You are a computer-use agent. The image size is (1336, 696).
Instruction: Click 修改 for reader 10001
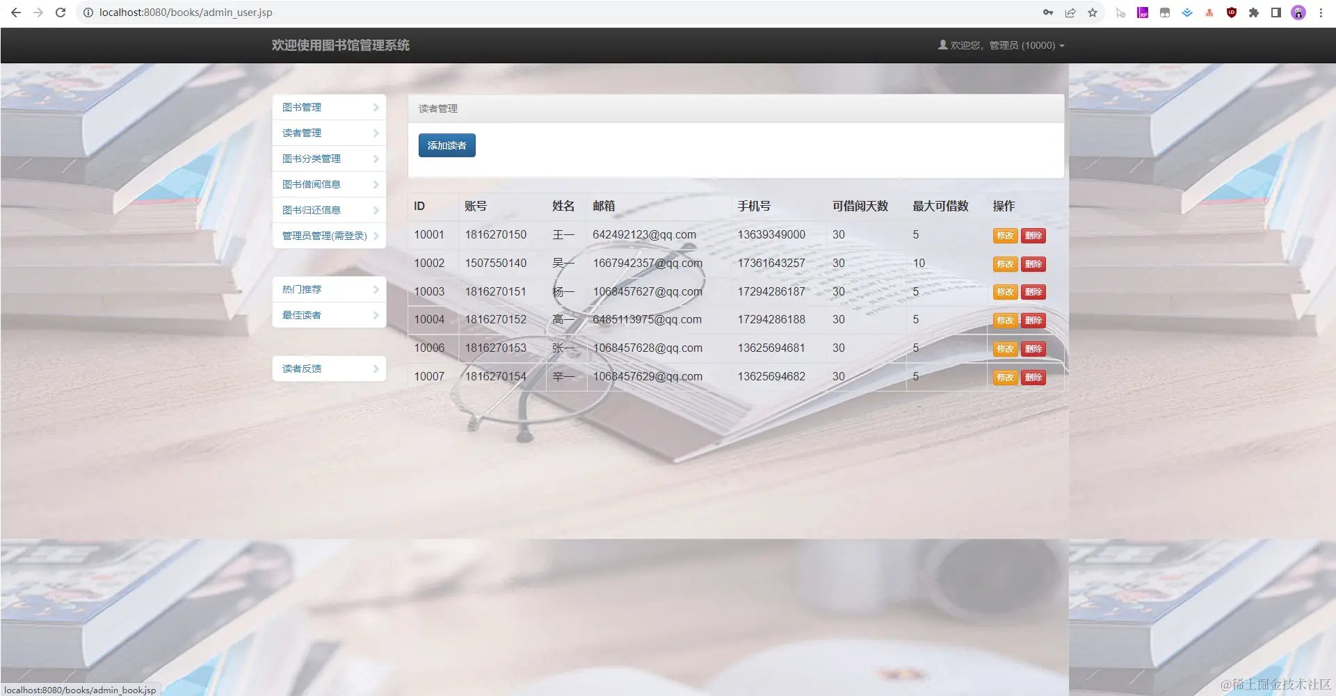(x=1005, y=236)
